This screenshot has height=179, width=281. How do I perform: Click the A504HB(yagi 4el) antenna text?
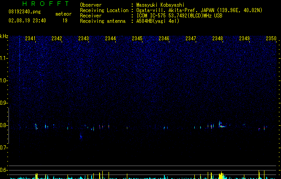click(158, 21)
